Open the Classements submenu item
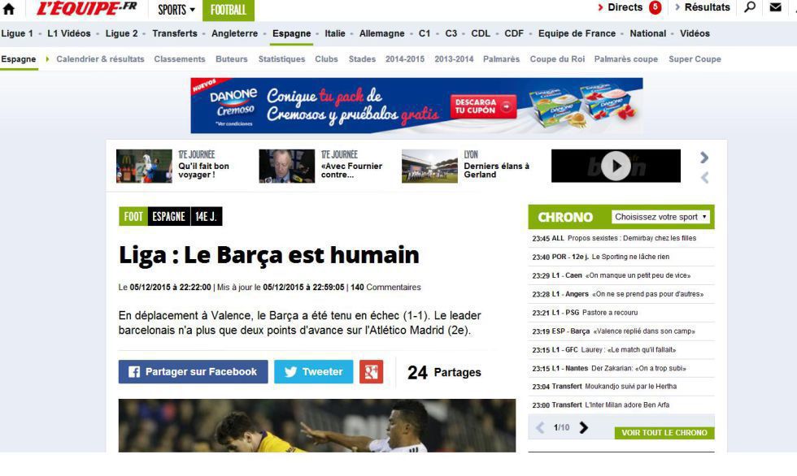The height and width of the screenshot is (476, 797). pyautogui.click(x=180, y=58)
